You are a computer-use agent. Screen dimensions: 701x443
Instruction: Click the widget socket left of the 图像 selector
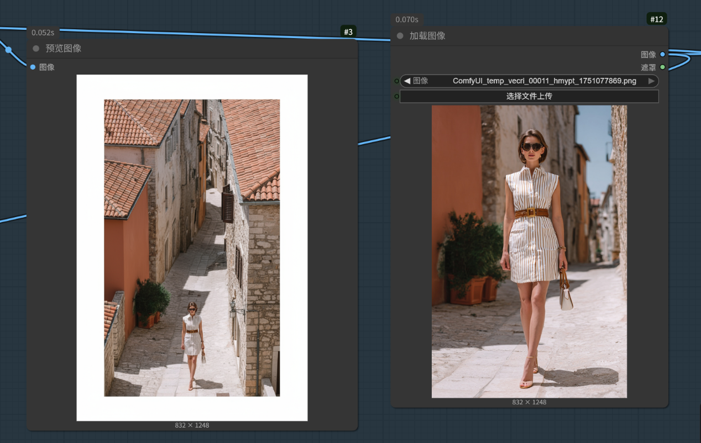(396, 81)
